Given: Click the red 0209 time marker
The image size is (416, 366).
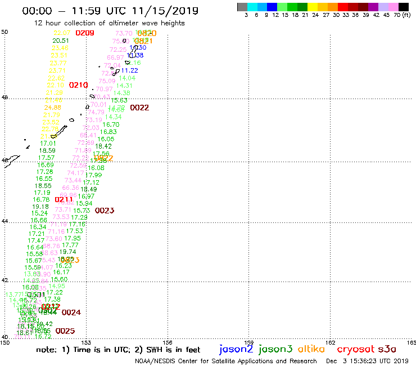Looking at the screenshot, I should click(x=85, y=33).
